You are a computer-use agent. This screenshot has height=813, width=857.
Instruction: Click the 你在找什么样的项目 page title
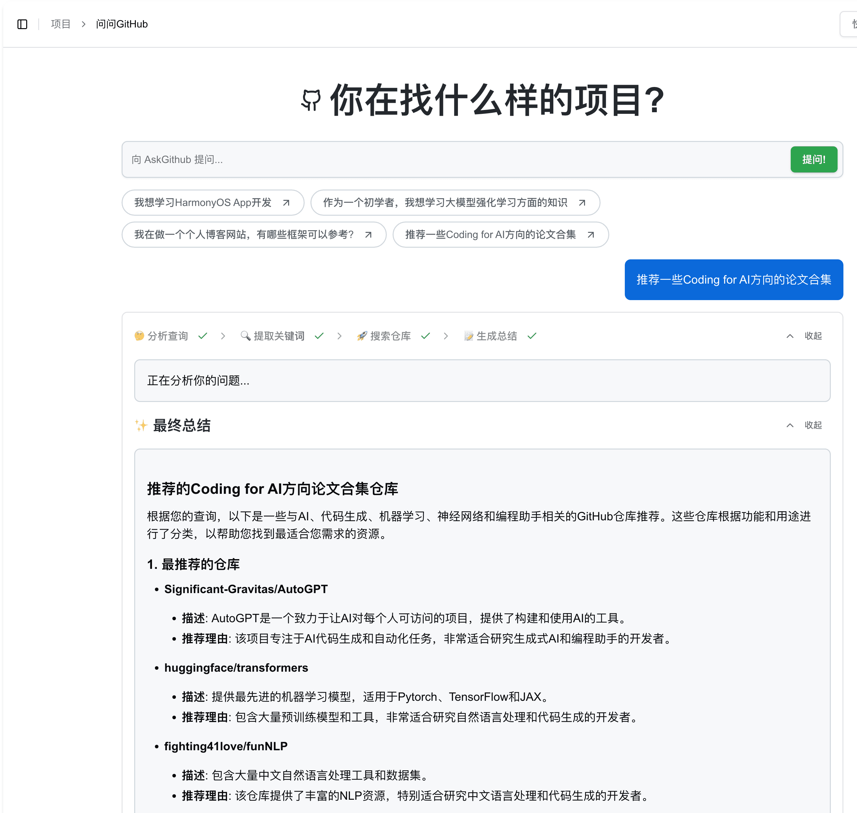(x=497, y=100)
